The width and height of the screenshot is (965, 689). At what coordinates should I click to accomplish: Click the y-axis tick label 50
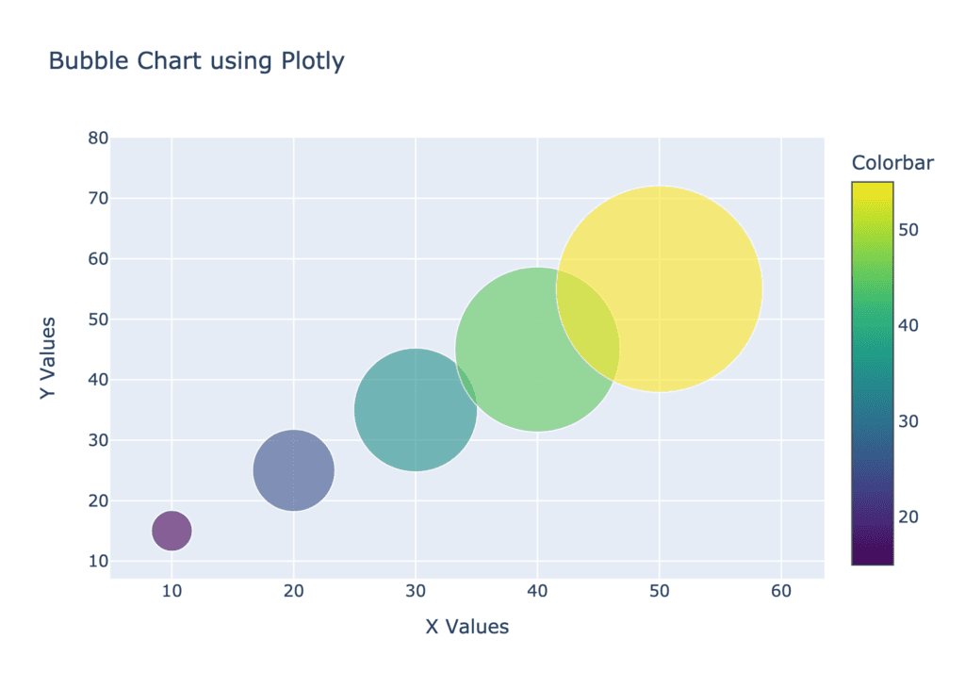(x=98, y=319)
